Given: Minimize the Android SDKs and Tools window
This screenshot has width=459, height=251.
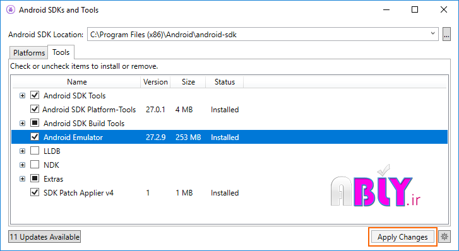Looking at the screenshot, I should coord(386,9).
